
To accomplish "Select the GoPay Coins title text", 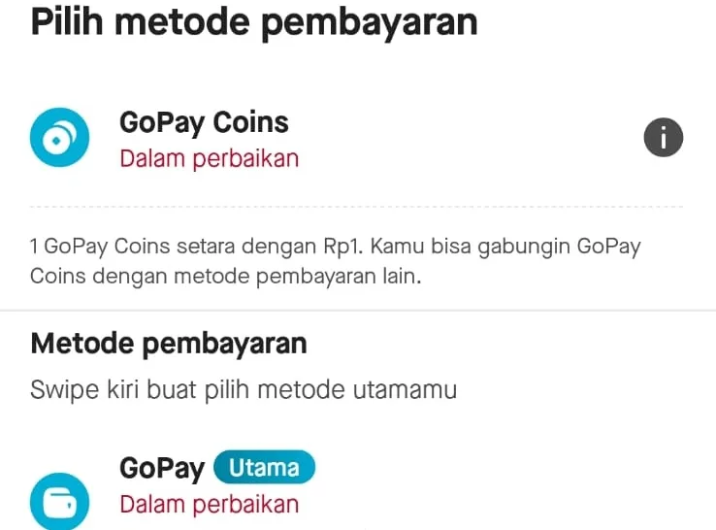I will click(x=204, y=122).
